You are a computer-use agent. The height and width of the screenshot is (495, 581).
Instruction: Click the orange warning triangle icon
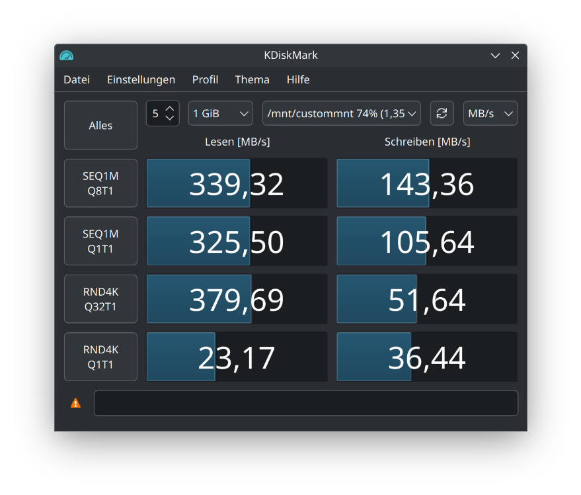coord(75,402)
